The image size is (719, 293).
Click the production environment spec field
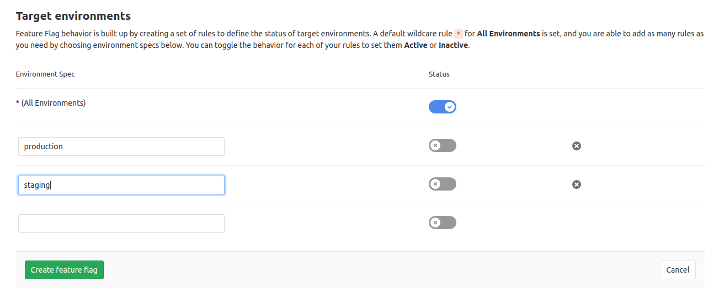(121, 146)
